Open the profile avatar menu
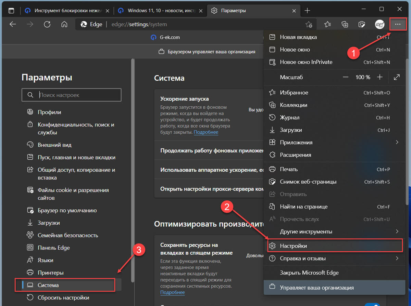 point(379,24)
